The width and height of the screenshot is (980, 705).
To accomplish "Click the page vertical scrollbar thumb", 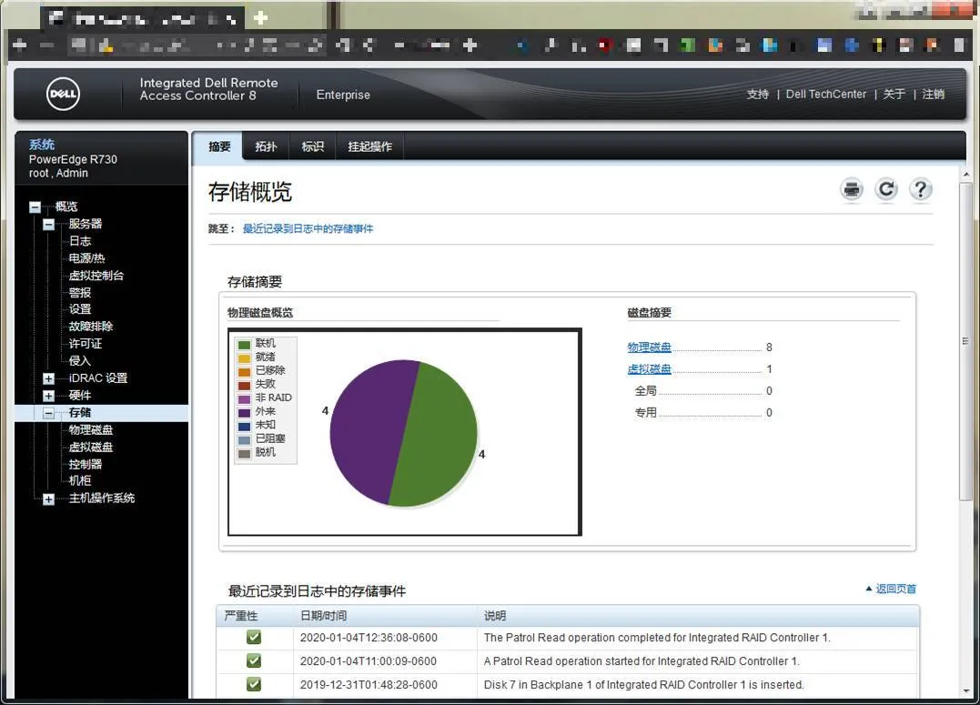I will point(965,340).
